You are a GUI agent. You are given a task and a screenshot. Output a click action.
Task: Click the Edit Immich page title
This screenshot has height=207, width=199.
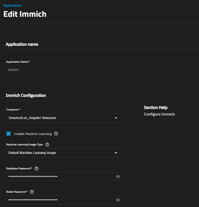pos(25,14)
